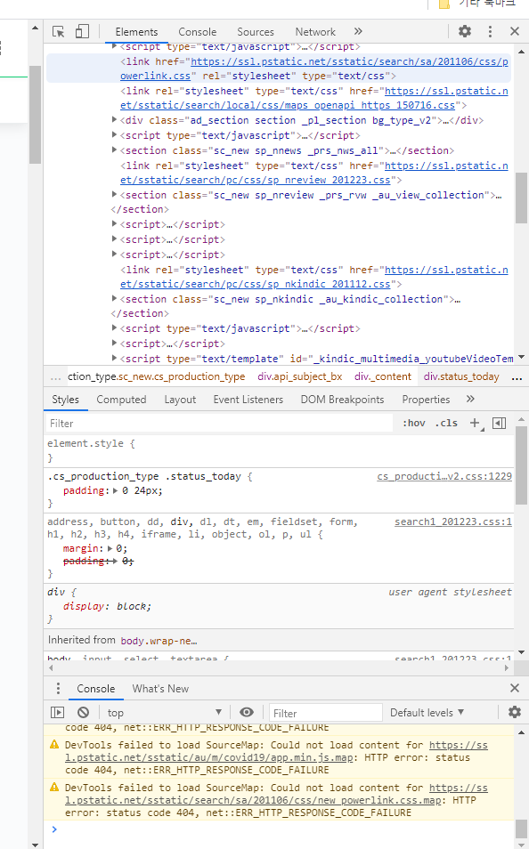Switch to the Elements tab
529x849 pixels.
coord(136,32)
